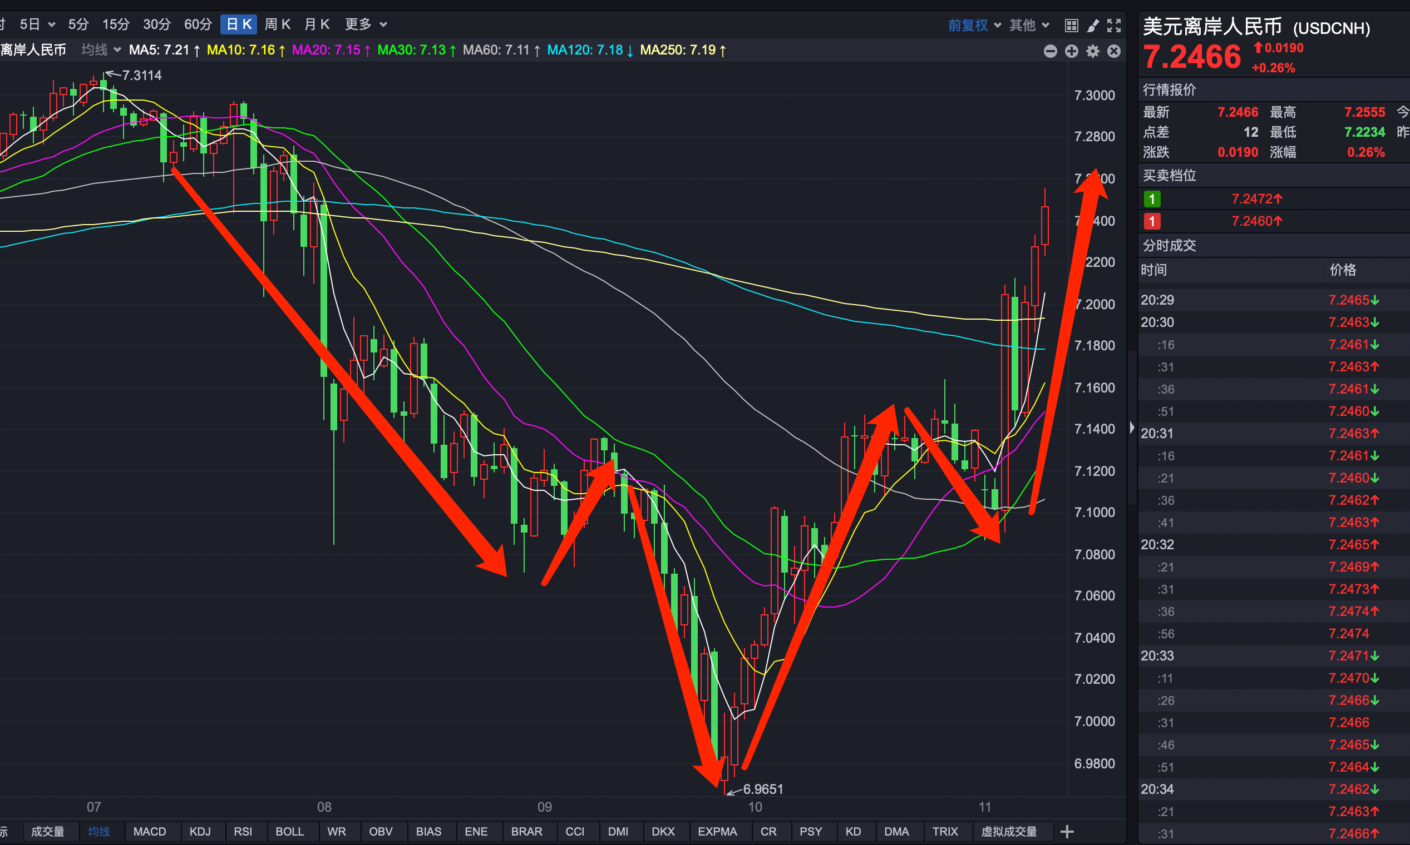Collapse side panel with small triangle arrow
Image resolution: width=1410 pixels, height=845 pixels.
click(x=1132, y=427)
